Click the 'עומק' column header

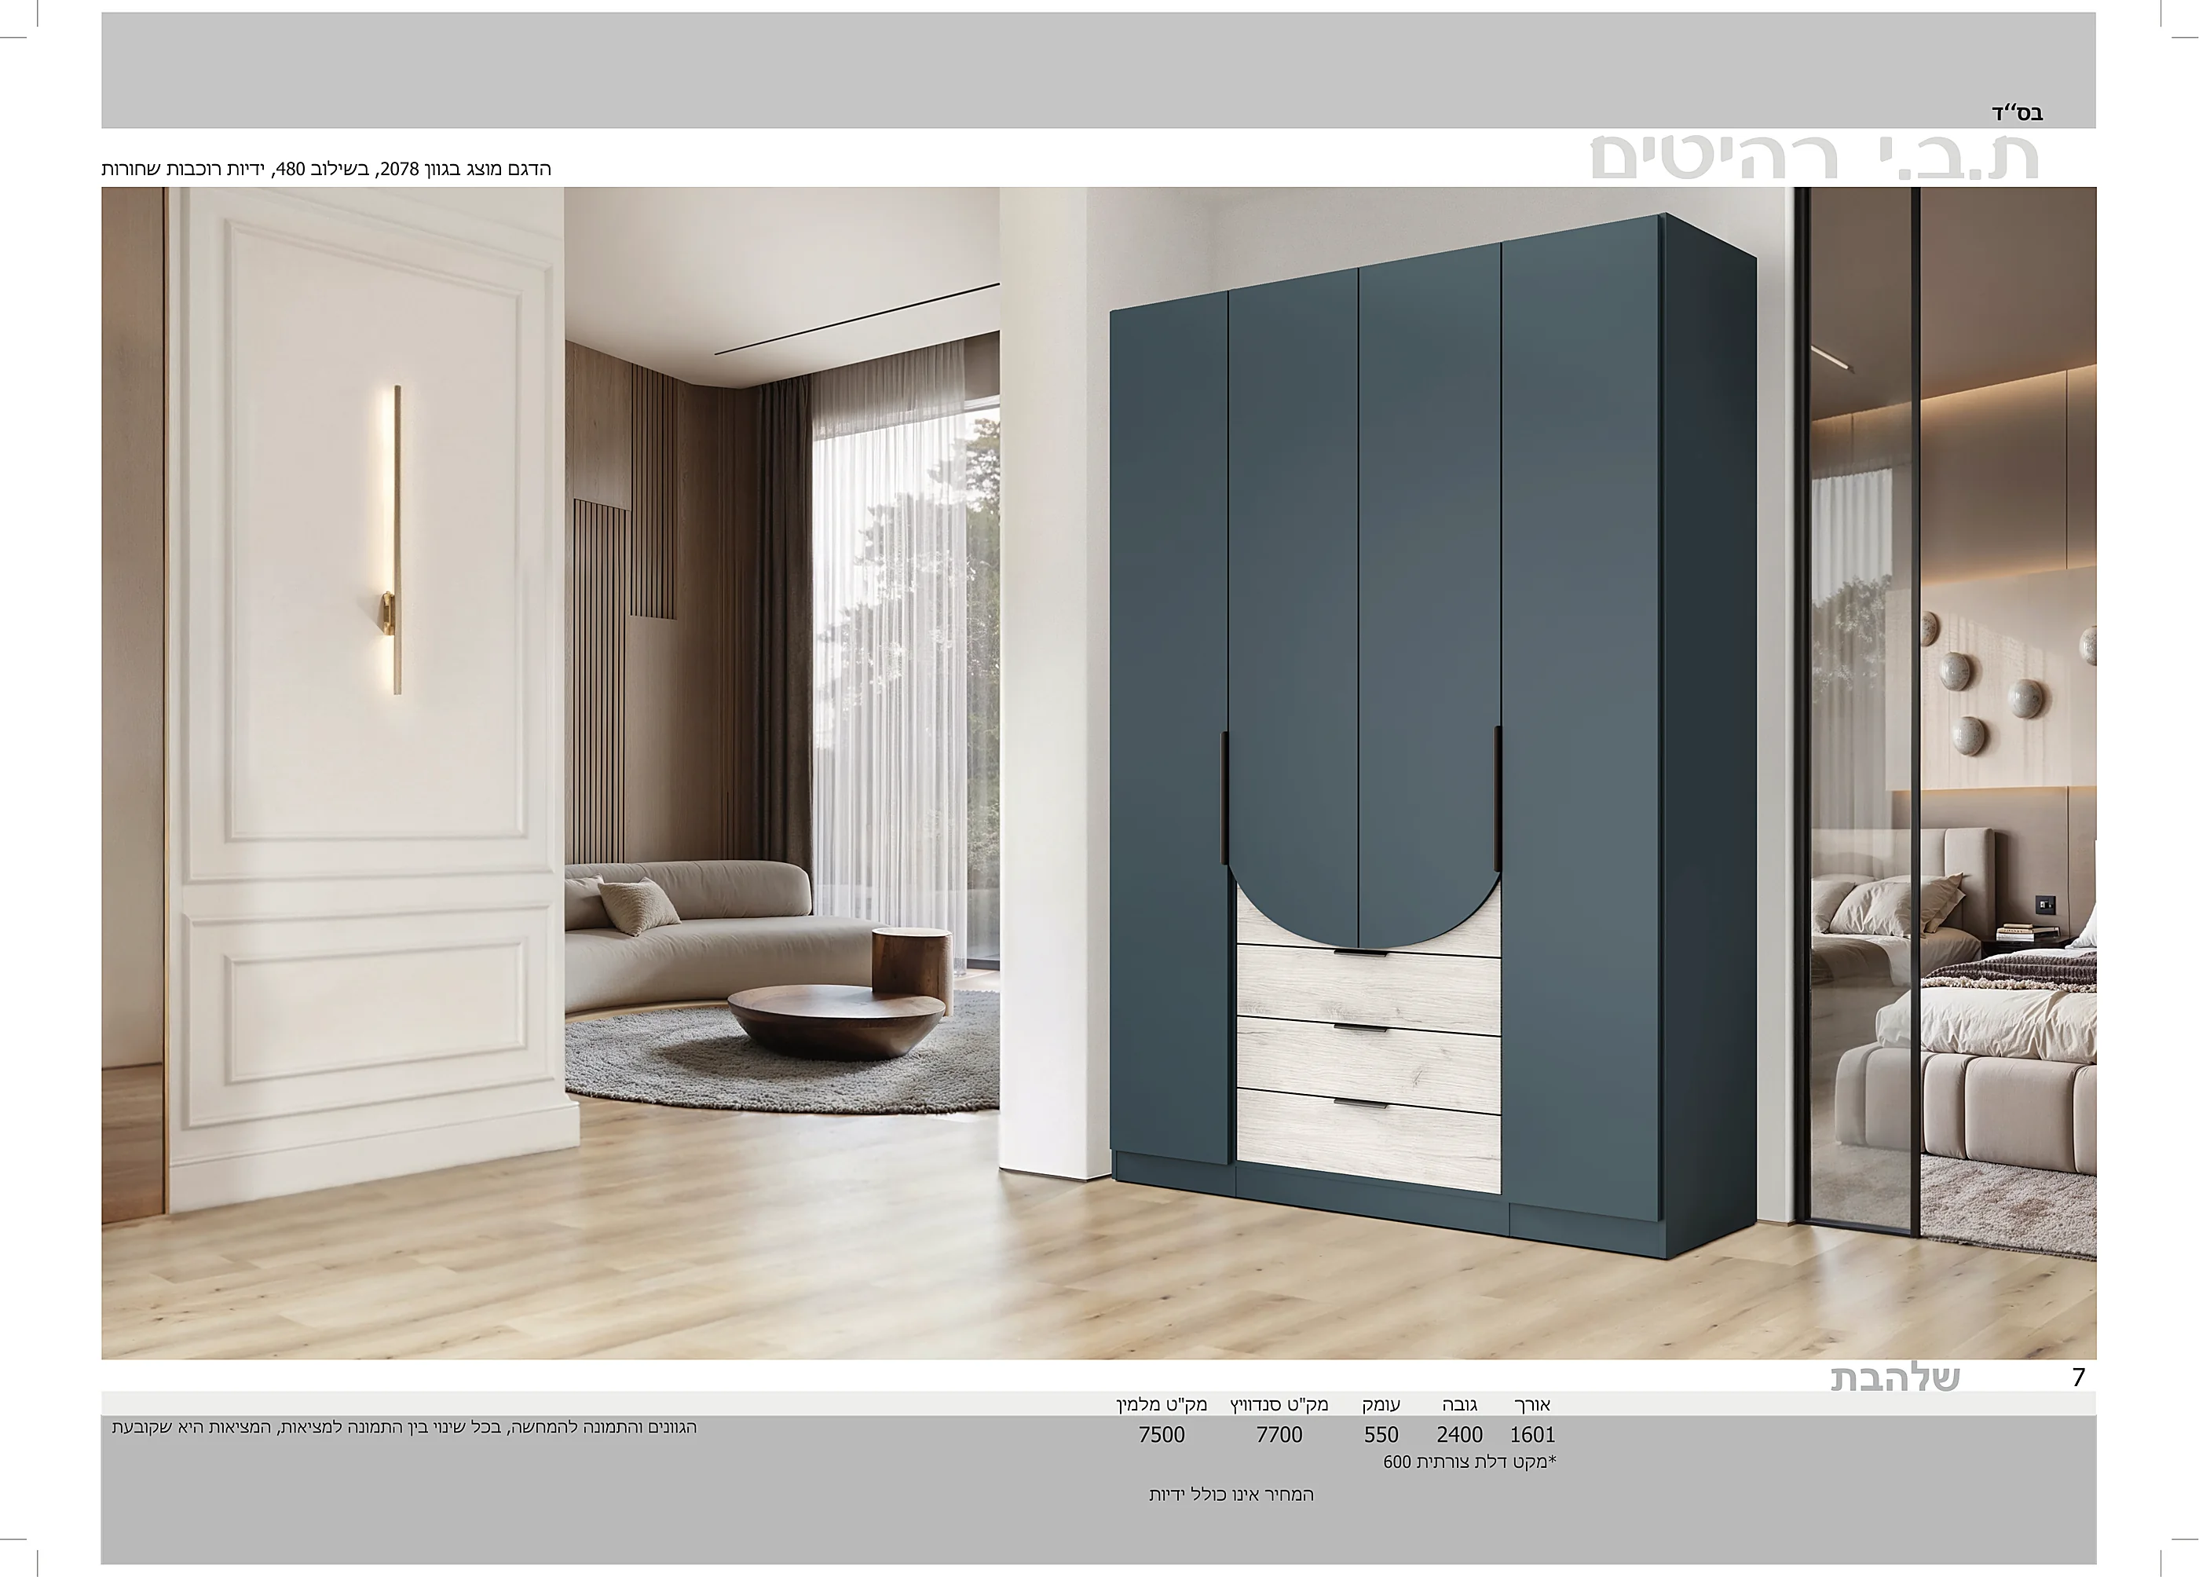tap(1381, 1404)
